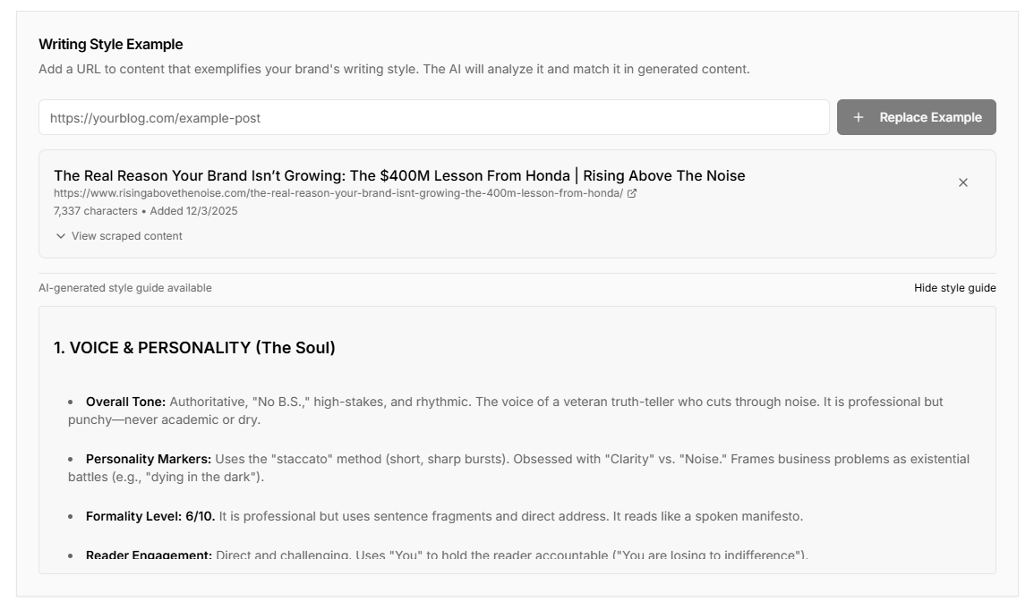This screenshot has width=1034, height=610.
Task: Toggle Hide style guide
Action: coord(954,288)
